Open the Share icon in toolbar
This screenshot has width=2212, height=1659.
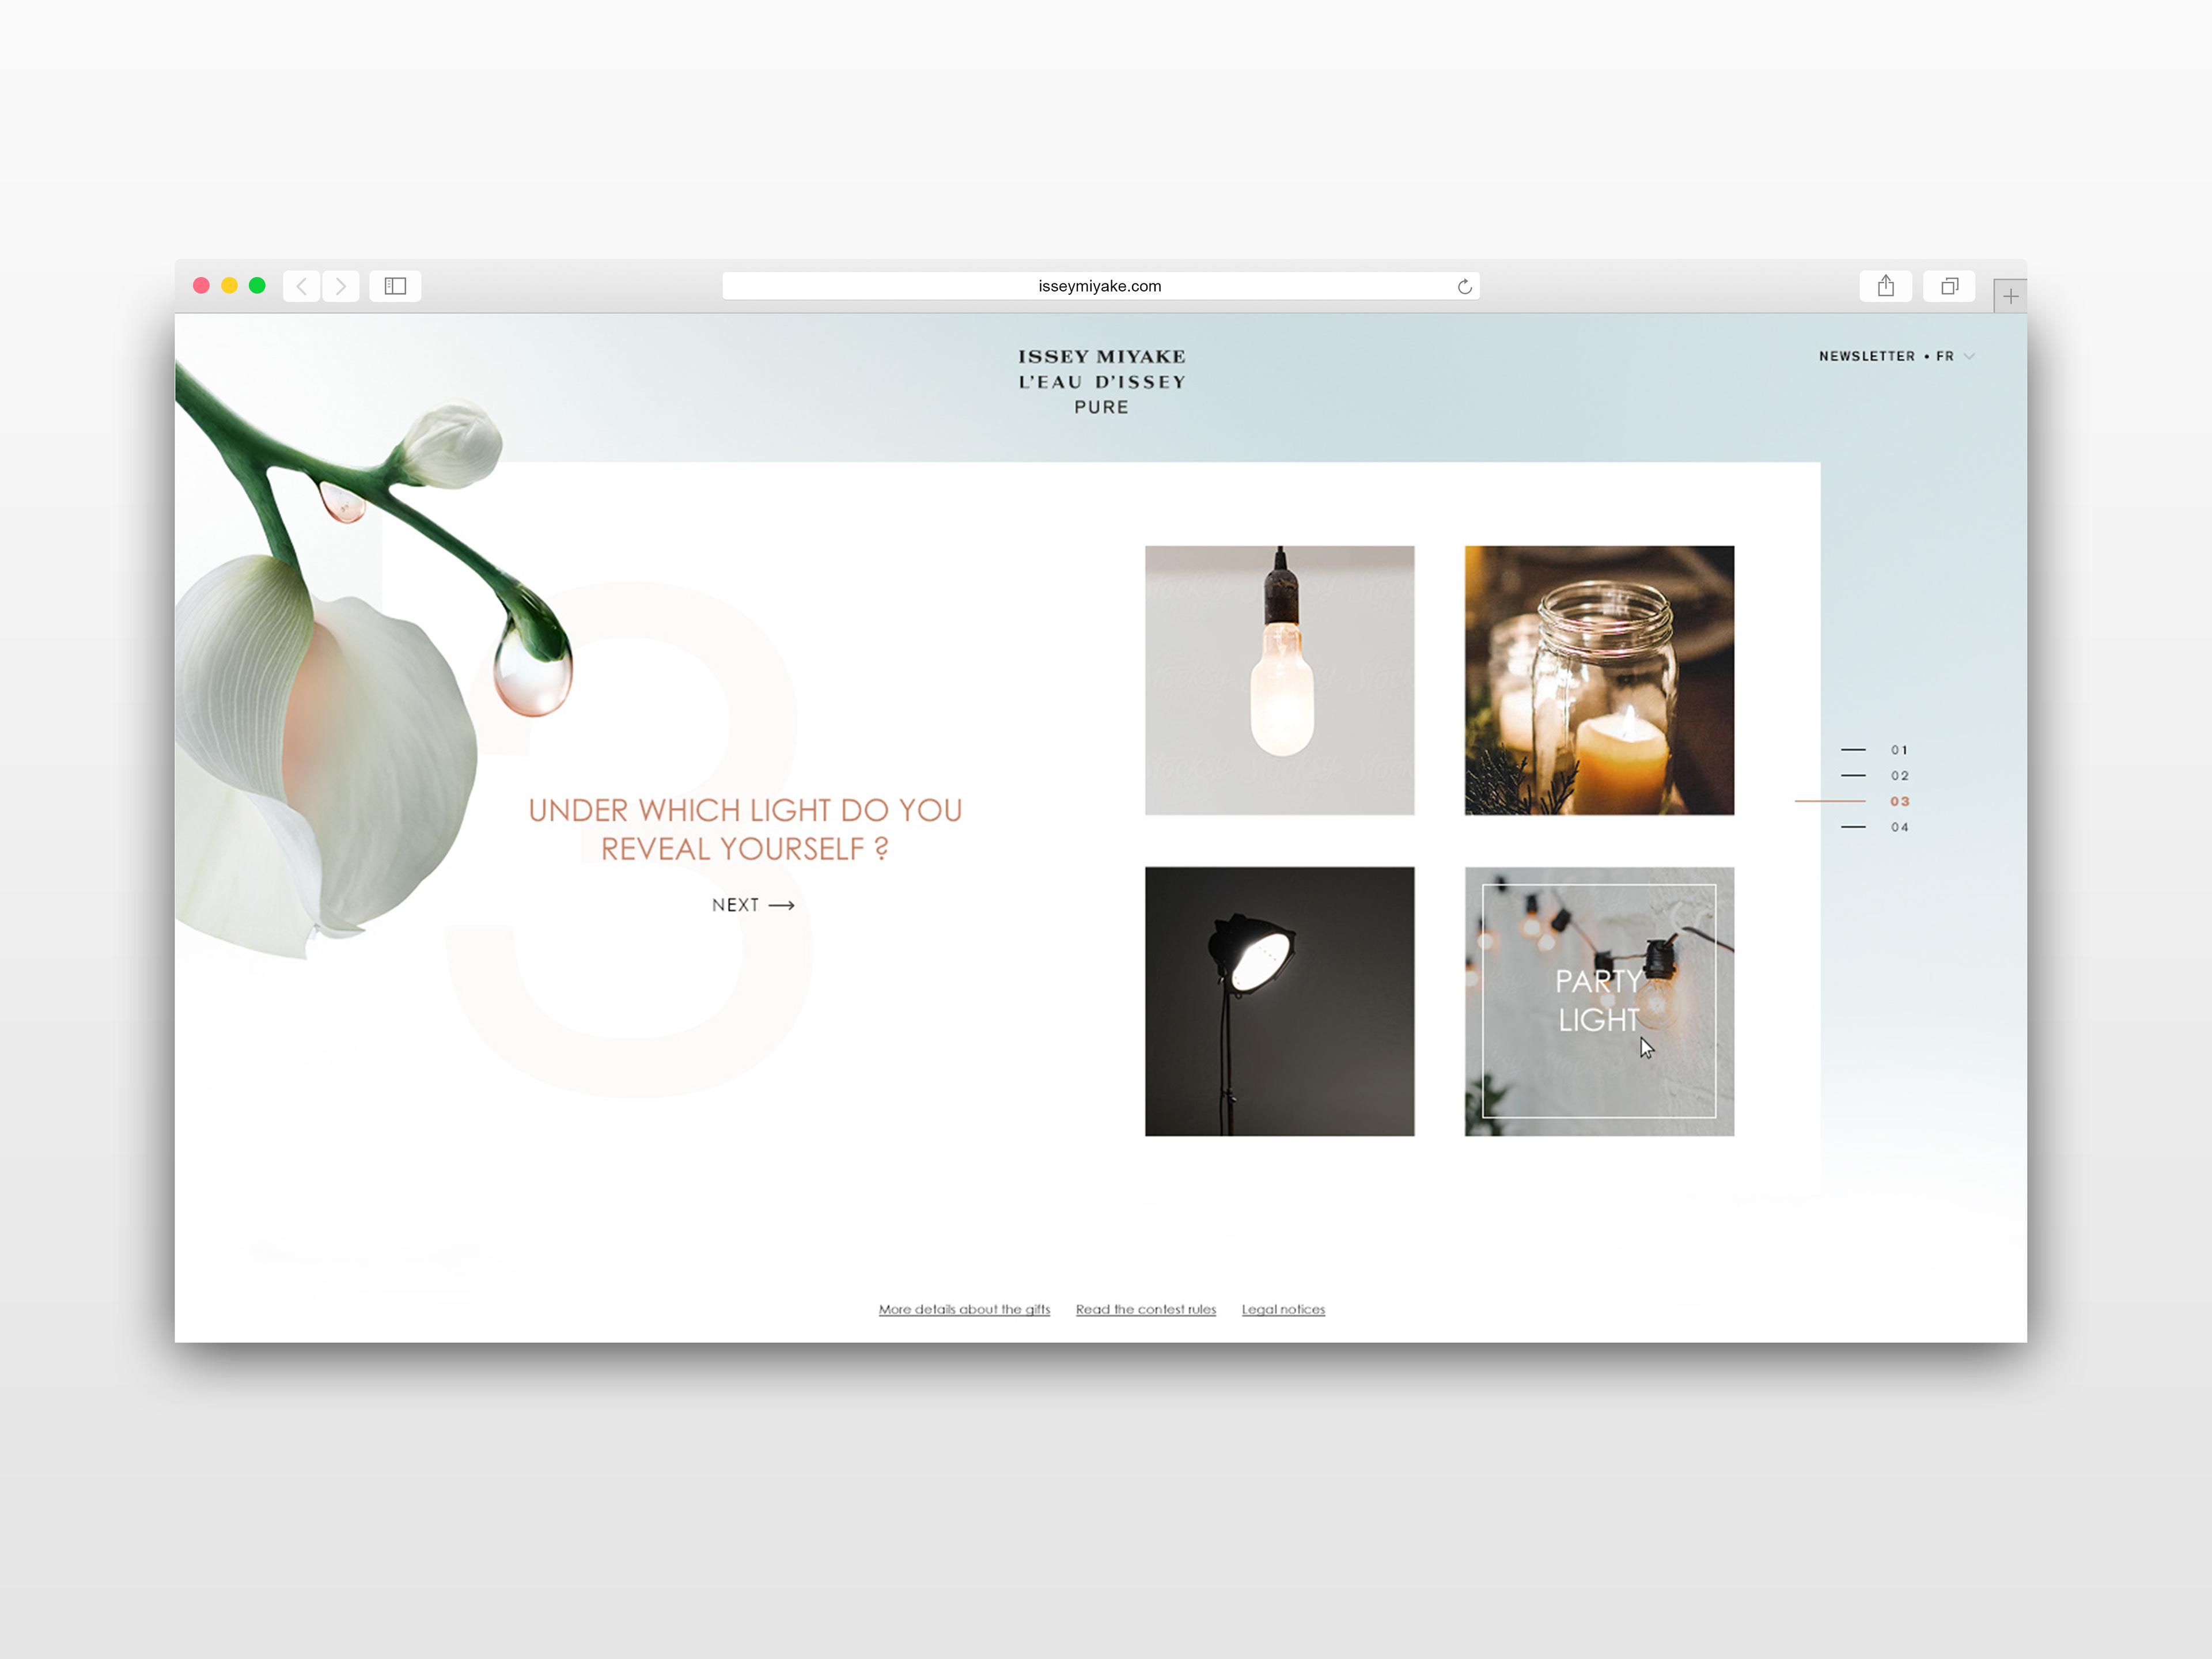1885,286
